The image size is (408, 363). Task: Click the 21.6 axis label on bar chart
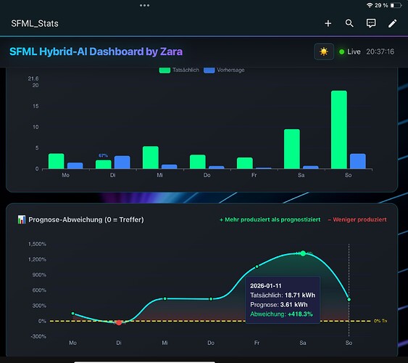33,78
